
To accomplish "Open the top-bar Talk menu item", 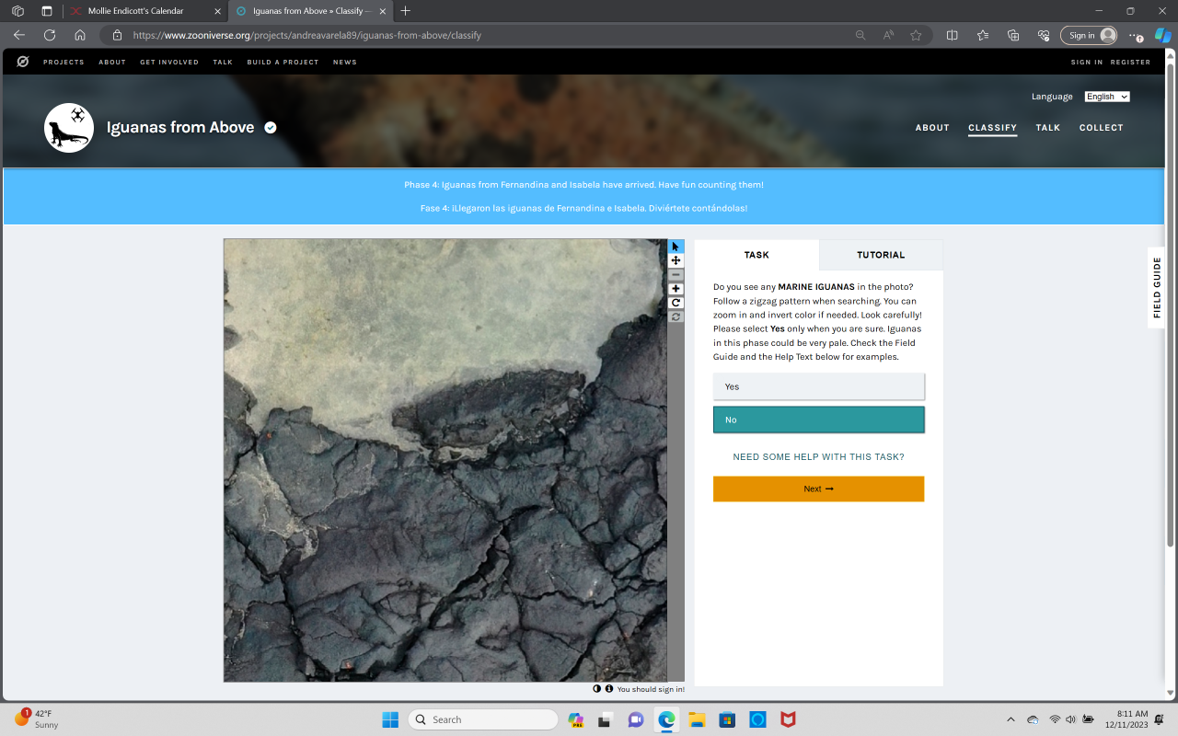I will 223,63.
